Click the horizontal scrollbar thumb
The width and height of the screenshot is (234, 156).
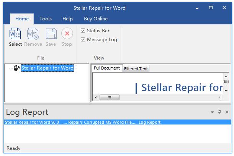[110, 97]
